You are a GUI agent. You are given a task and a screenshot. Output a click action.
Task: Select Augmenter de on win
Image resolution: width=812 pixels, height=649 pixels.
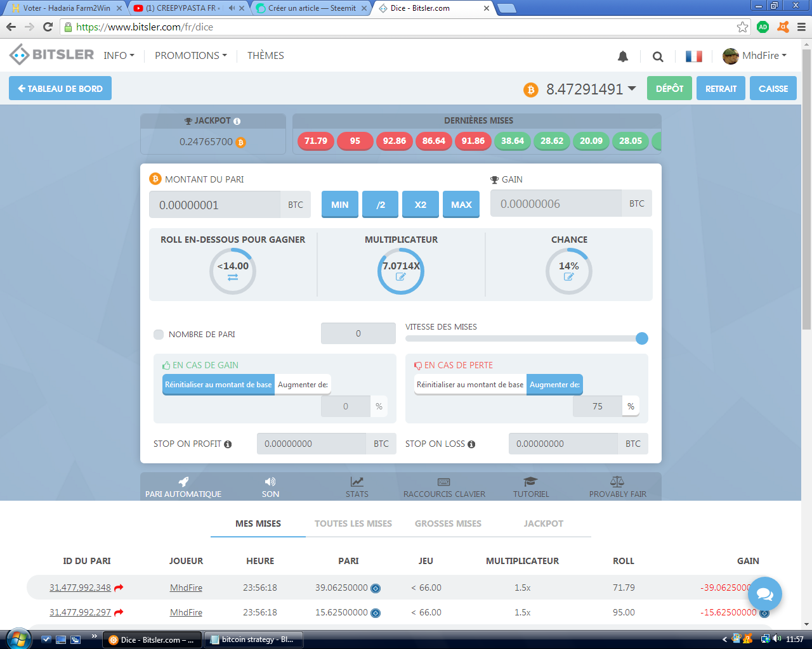(x=303, y=385)
